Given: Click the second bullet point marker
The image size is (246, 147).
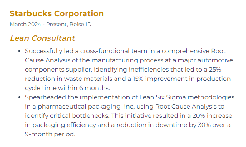Looking at the screenshot, I should pyautogui.click(x=20, y=97).
